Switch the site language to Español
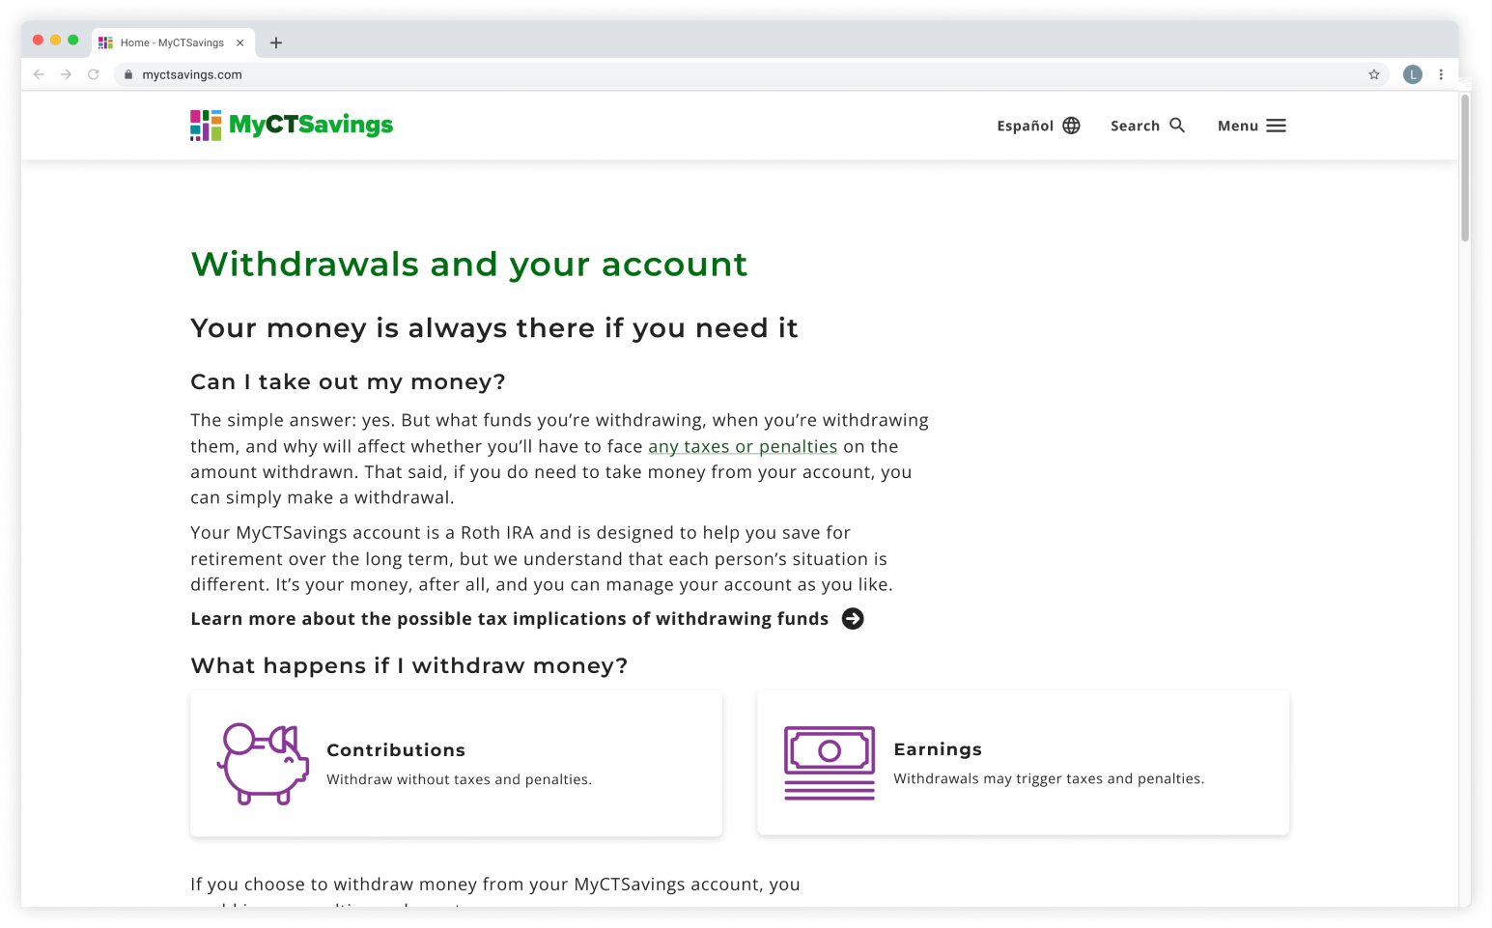This screenshot has height=928, width=1492. click(1024, 125)
